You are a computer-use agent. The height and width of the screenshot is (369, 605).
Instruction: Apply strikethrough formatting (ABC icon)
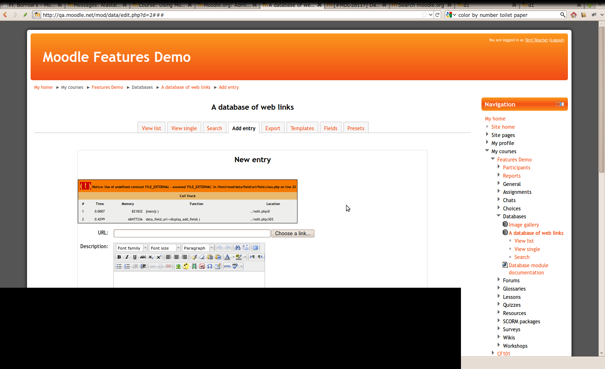coord(143,257)
